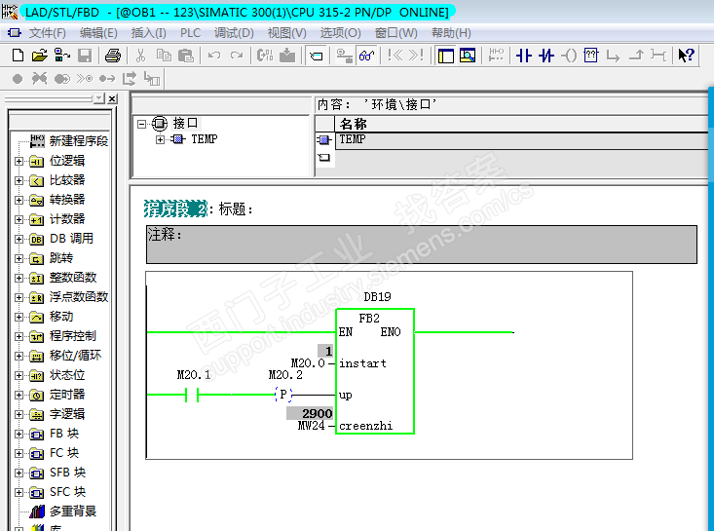714x531 pixels.
Task: Click the FB2 function block
Action: tap(375, 371)
